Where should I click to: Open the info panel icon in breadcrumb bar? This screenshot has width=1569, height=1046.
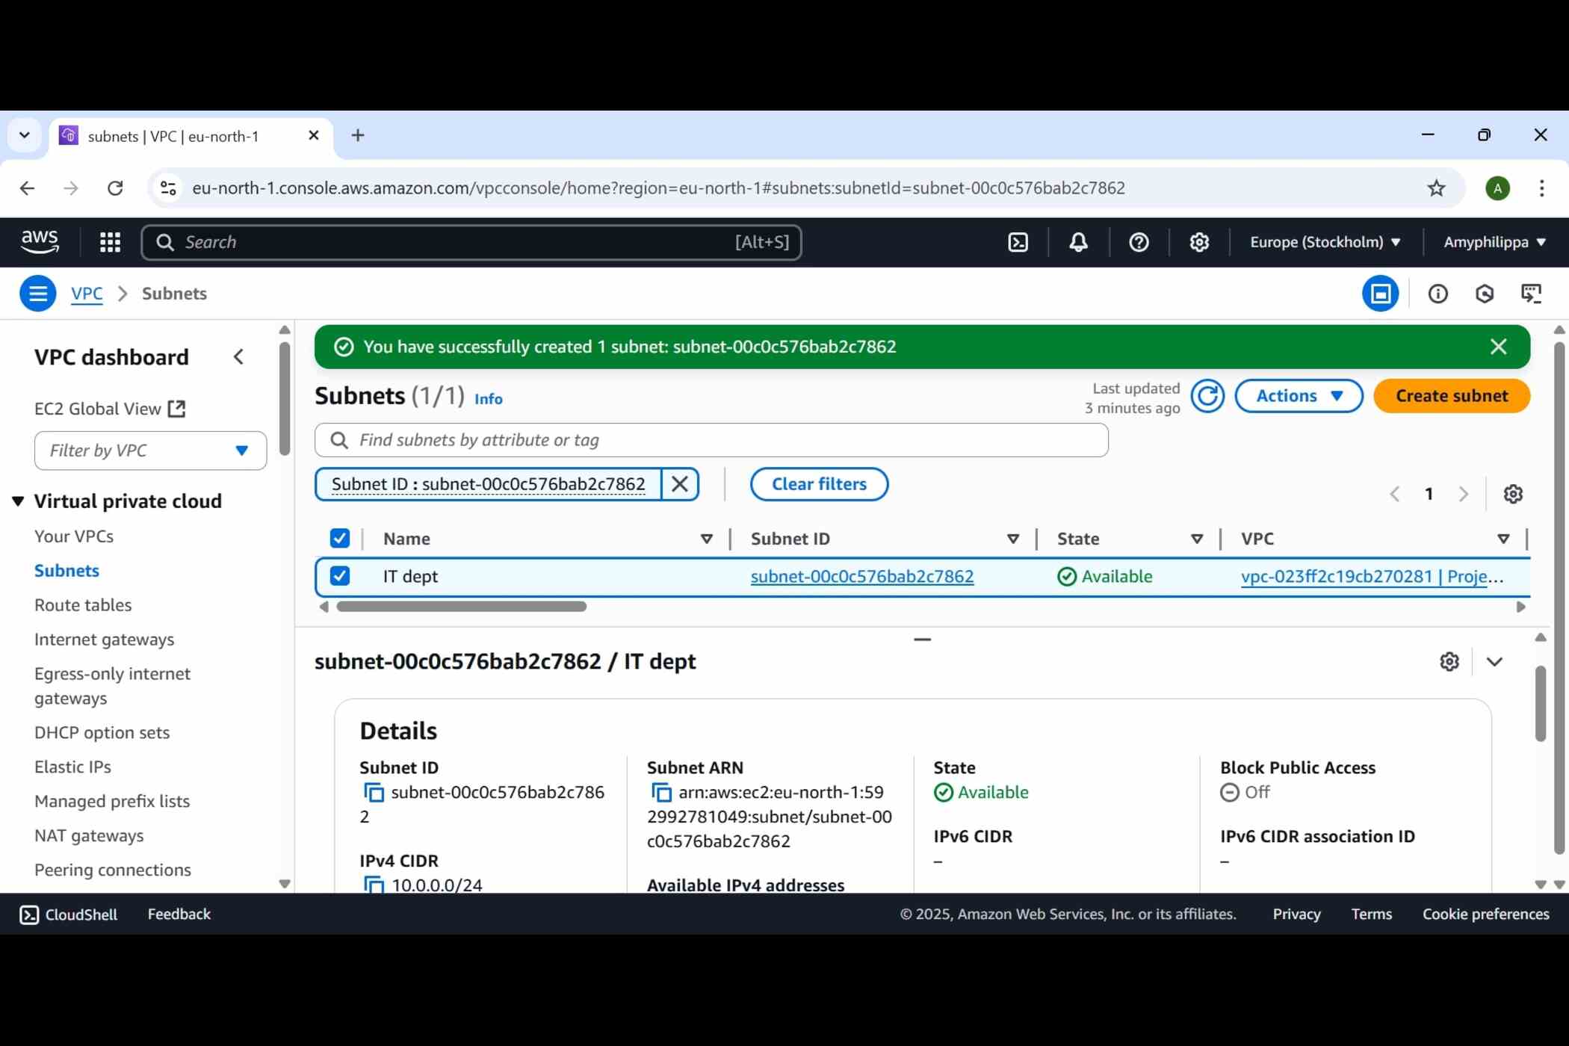click(x=1438, y=294)
